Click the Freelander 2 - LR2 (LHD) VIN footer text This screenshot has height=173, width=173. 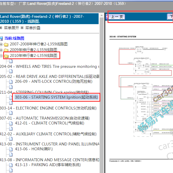pos(125,161)
